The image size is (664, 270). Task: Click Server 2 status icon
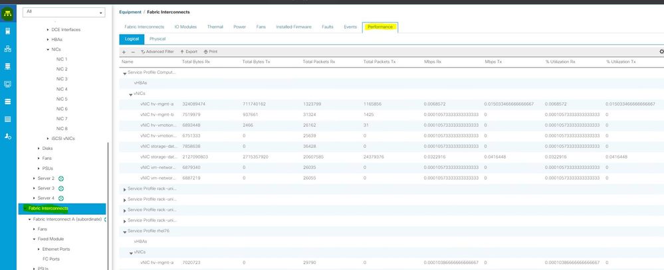60,178
